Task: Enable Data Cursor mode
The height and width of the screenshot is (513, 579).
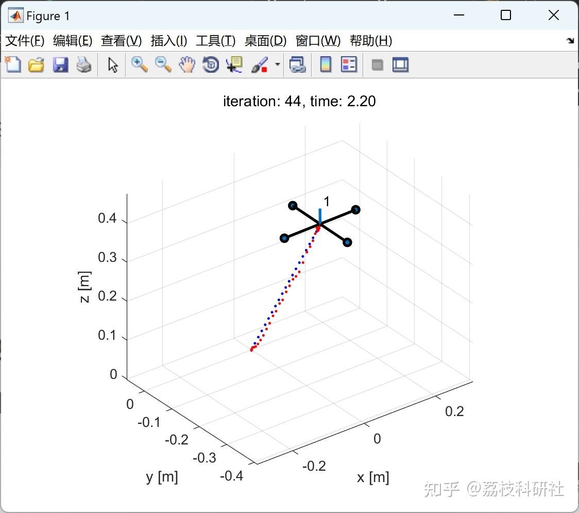Action: coord(233,64)
